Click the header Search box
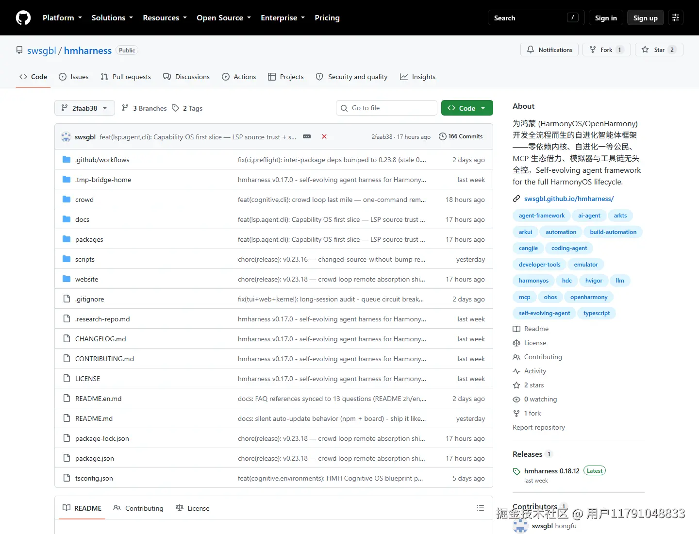This screenshot has width=699, height=534. (536, 18)
